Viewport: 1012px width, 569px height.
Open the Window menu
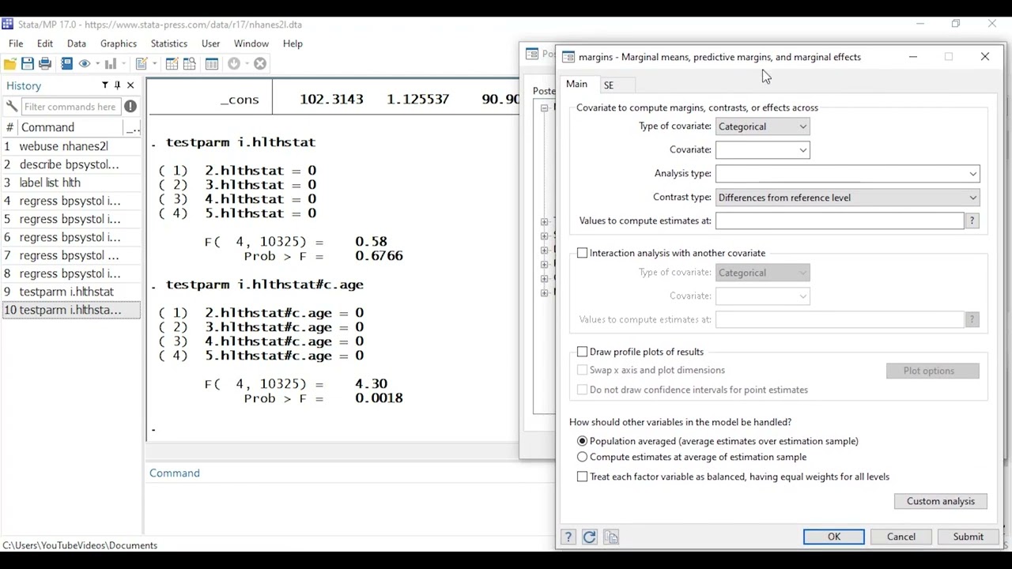point(251,43)
